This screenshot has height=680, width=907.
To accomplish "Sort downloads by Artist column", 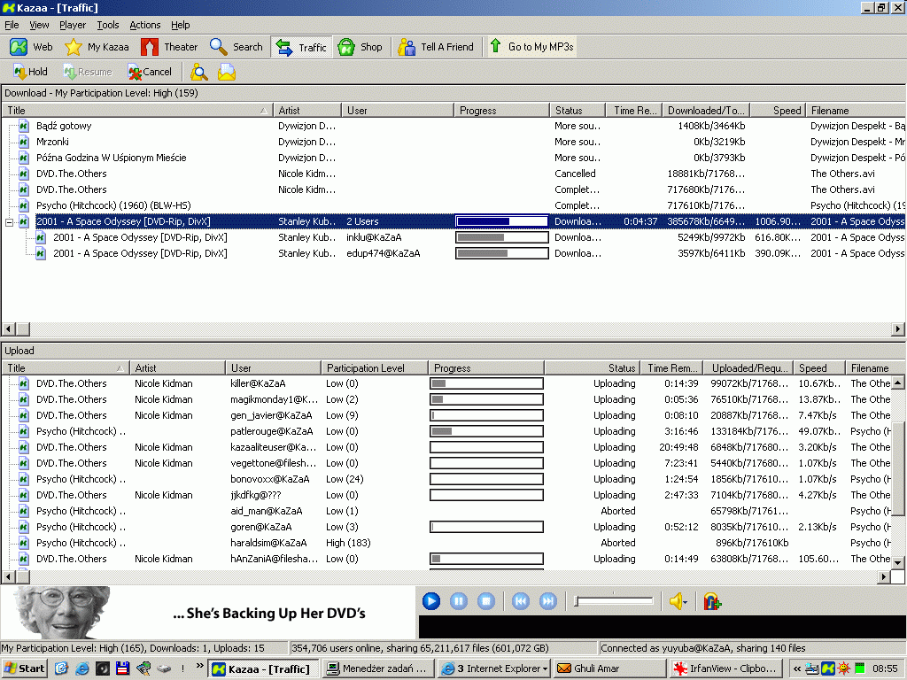I will [306, 111].
